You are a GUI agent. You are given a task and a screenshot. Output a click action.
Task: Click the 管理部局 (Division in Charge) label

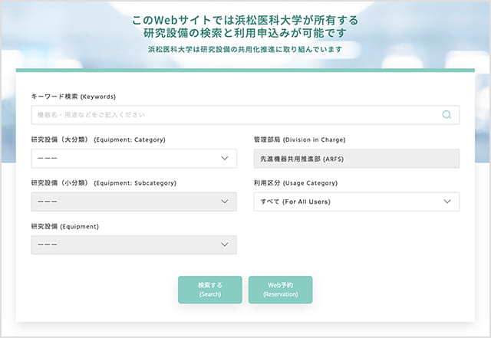(299, 140)
